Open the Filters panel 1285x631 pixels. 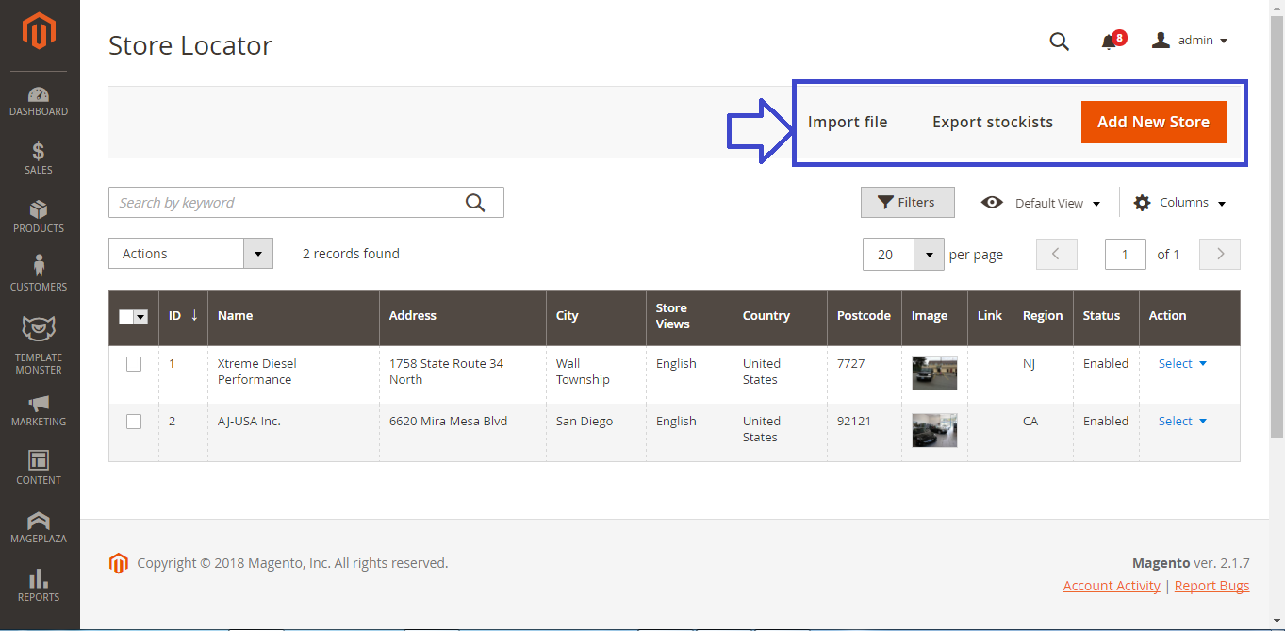907,202
